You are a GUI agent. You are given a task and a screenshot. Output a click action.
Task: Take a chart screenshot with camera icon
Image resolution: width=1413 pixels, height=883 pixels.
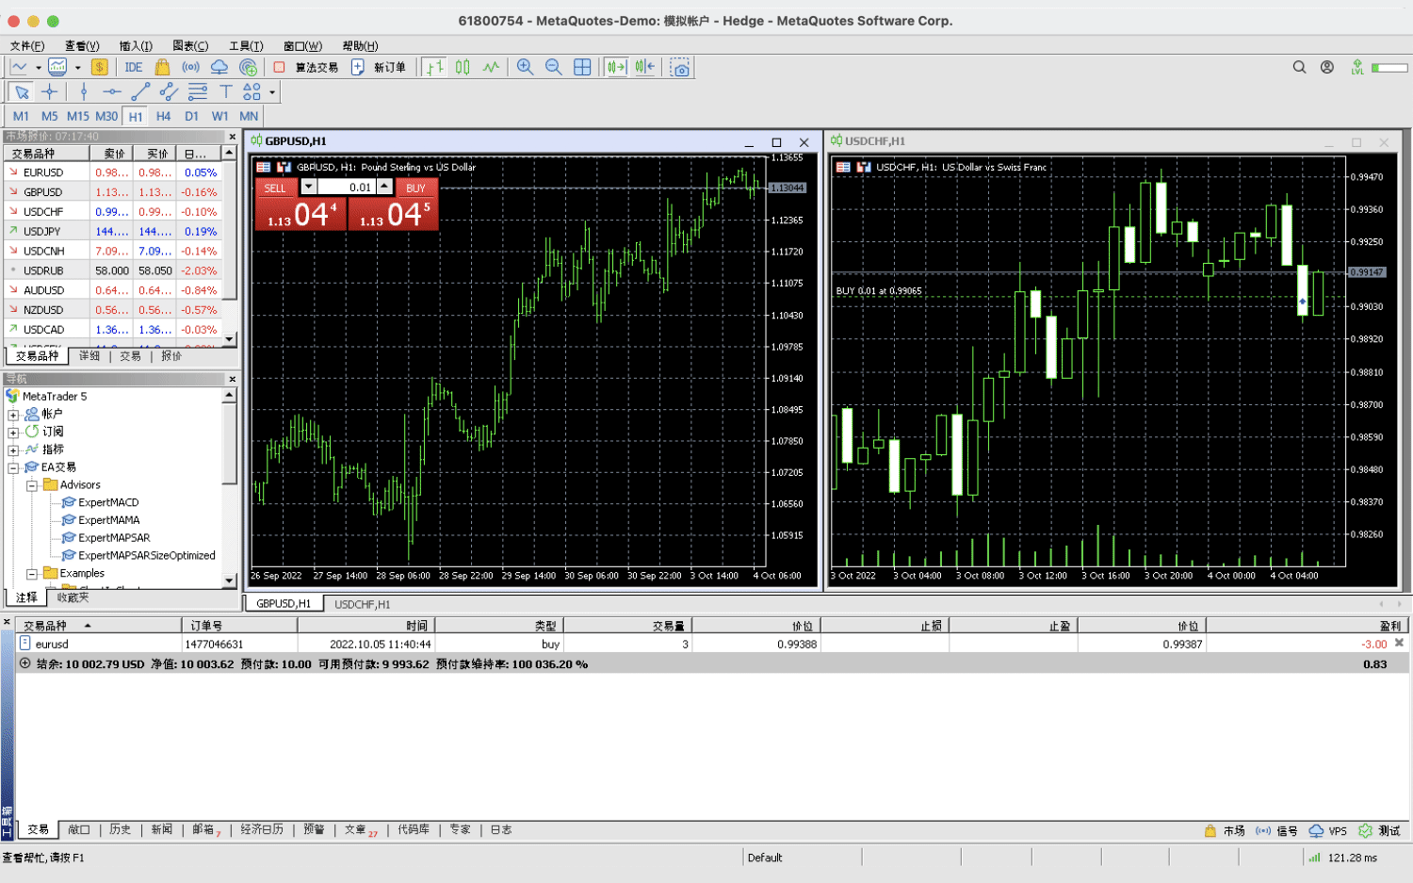(x=680, y=67)
